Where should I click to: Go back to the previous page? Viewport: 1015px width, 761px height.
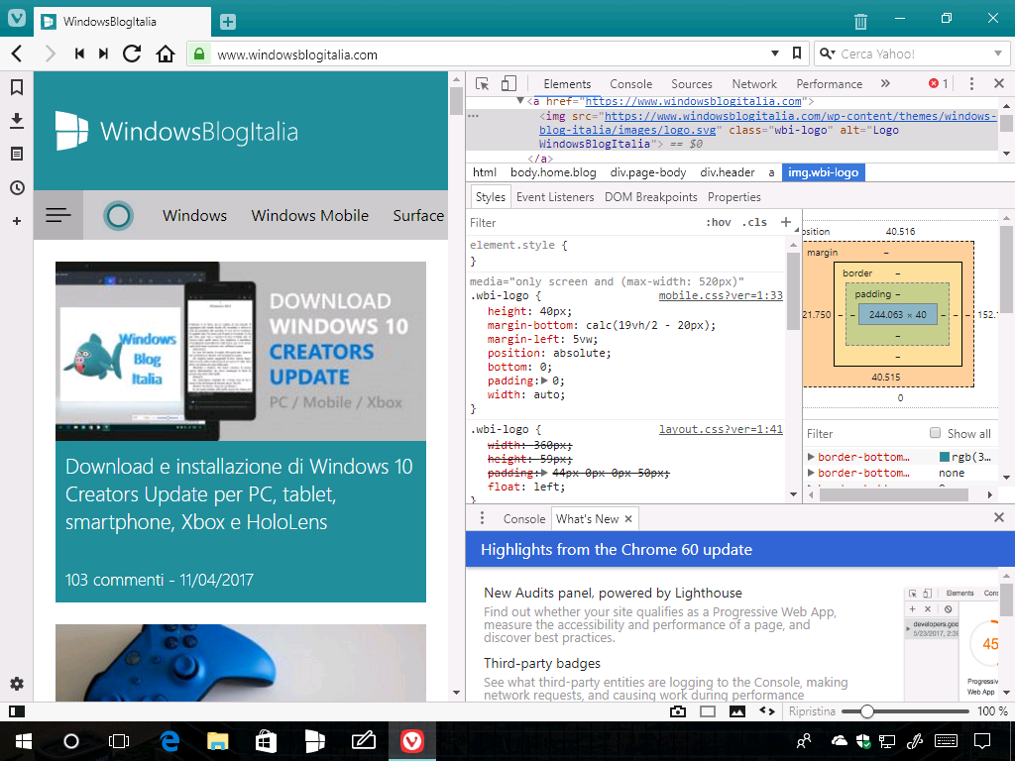[18, 54]
